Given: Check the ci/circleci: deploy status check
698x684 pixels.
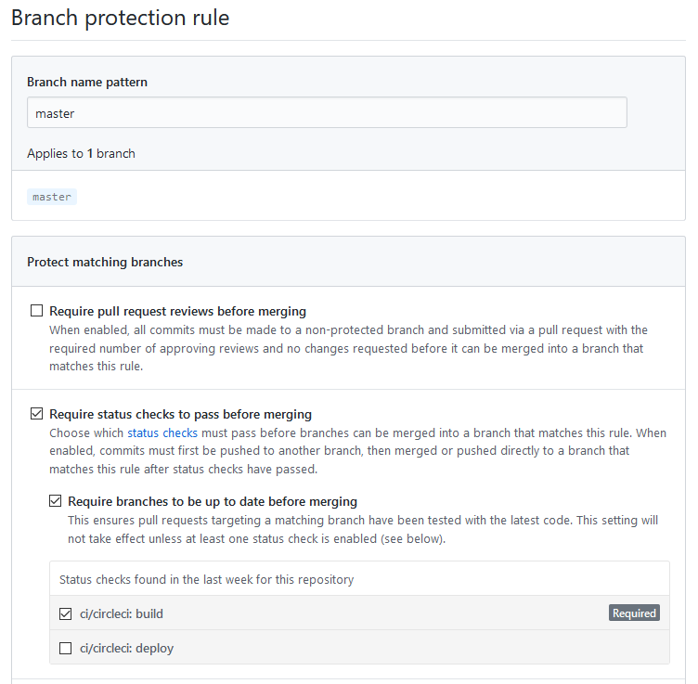Looking at the screenshot, I should coord(65,649).
